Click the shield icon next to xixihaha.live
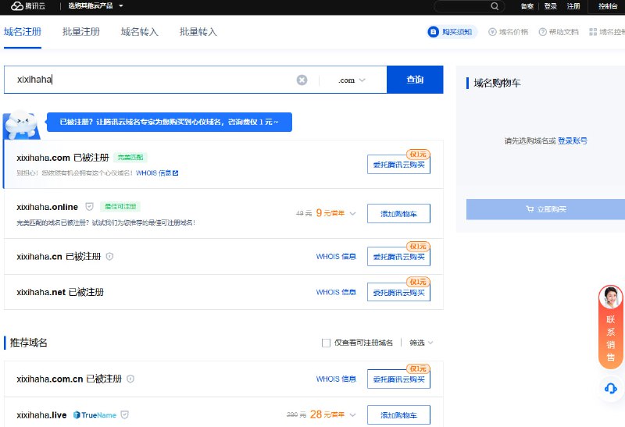The image size is (625, 427). [x=125, y=415]
